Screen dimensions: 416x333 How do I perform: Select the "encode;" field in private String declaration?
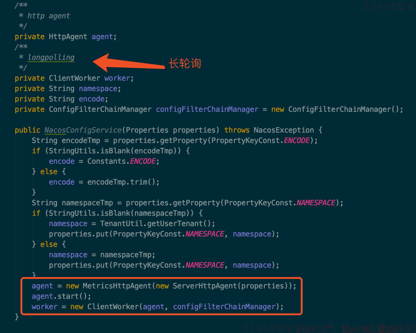[x=93, y=99]
